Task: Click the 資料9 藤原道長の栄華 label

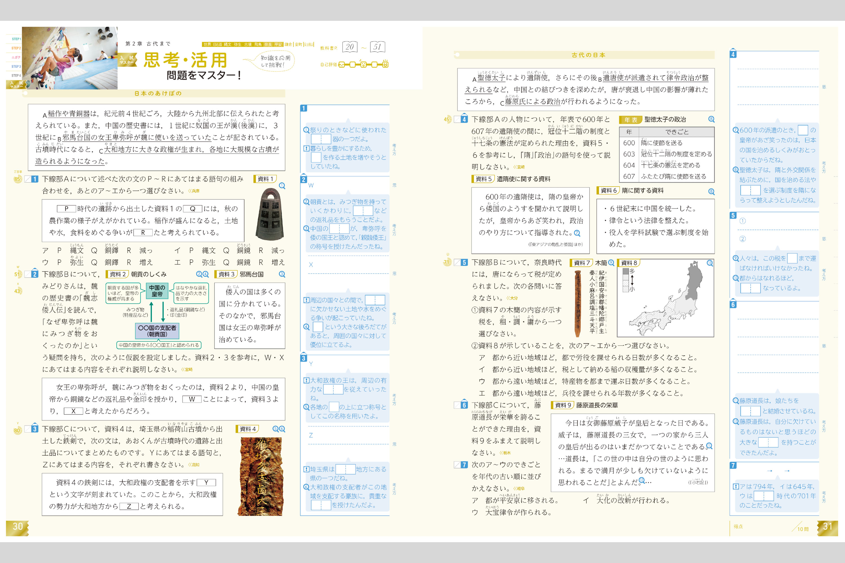Action: point(584,405)
